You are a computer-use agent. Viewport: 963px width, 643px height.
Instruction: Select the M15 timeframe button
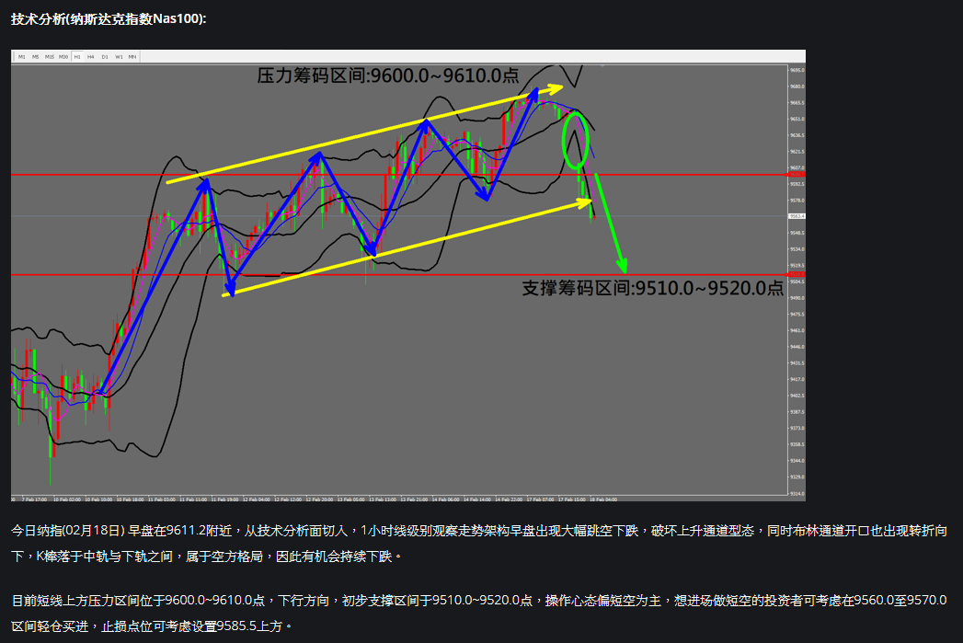click(x=49, y=56)
